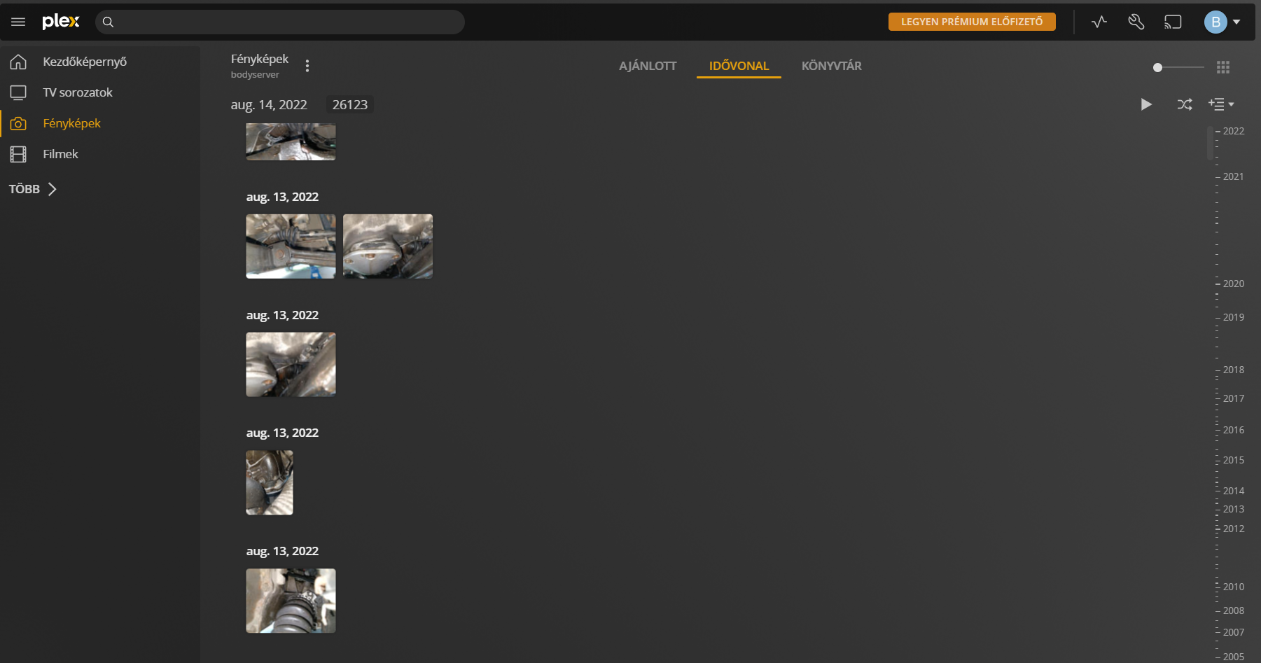
Task: Click the camera icon in sidebar
Action: point(18,123)
